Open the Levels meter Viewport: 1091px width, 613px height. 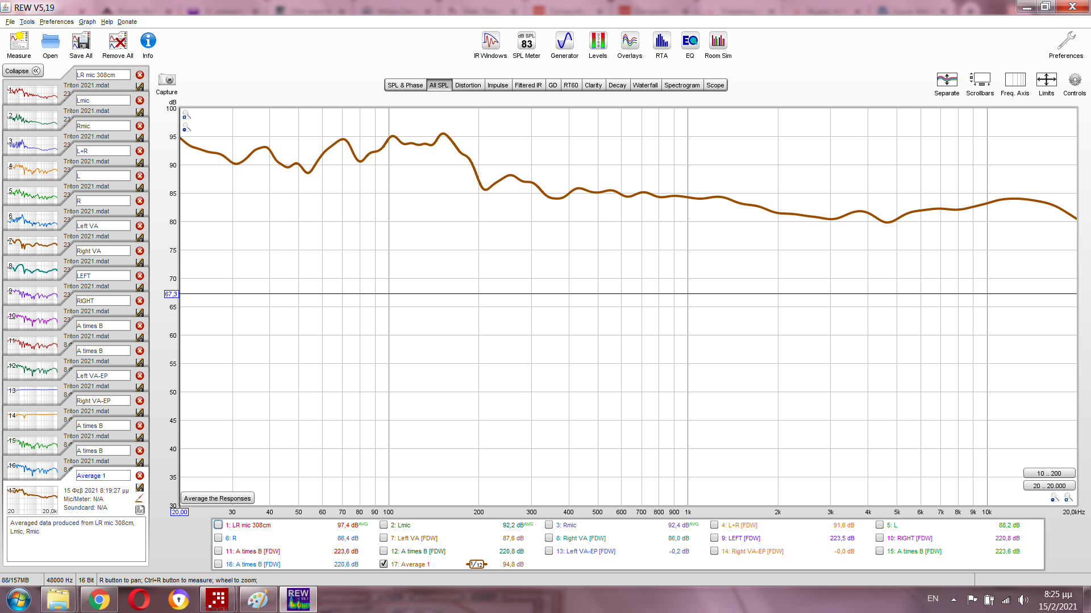[598, 45]
